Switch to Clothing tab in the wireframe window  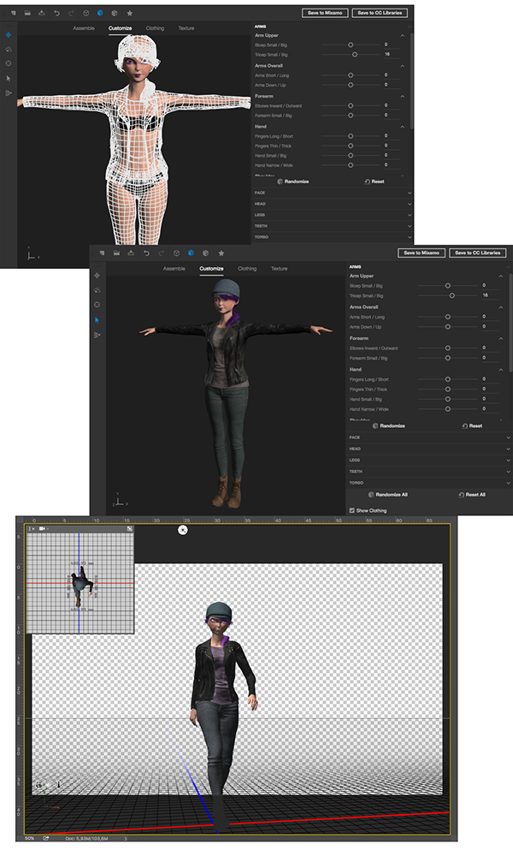click(x=155, y=28)
